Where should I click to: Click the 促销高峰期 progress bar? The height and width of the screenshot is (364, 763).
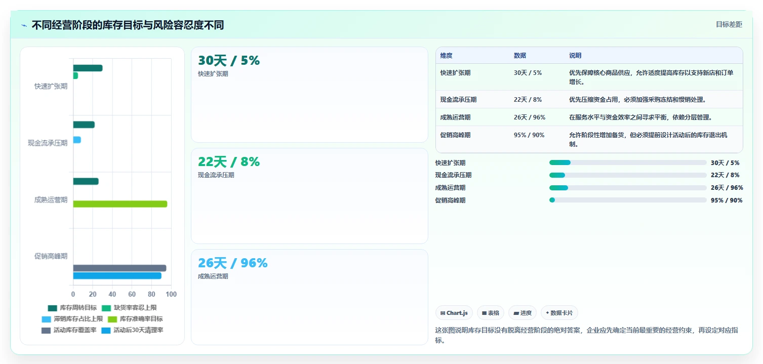tap(628, 200)
